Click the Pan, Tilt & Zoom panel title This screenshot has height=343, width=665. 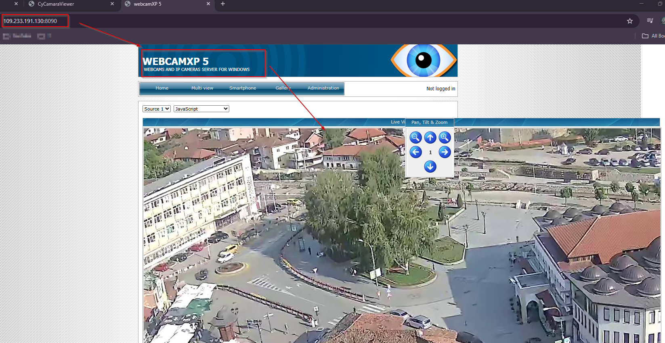pyautogui.click(x=429, y=122)
